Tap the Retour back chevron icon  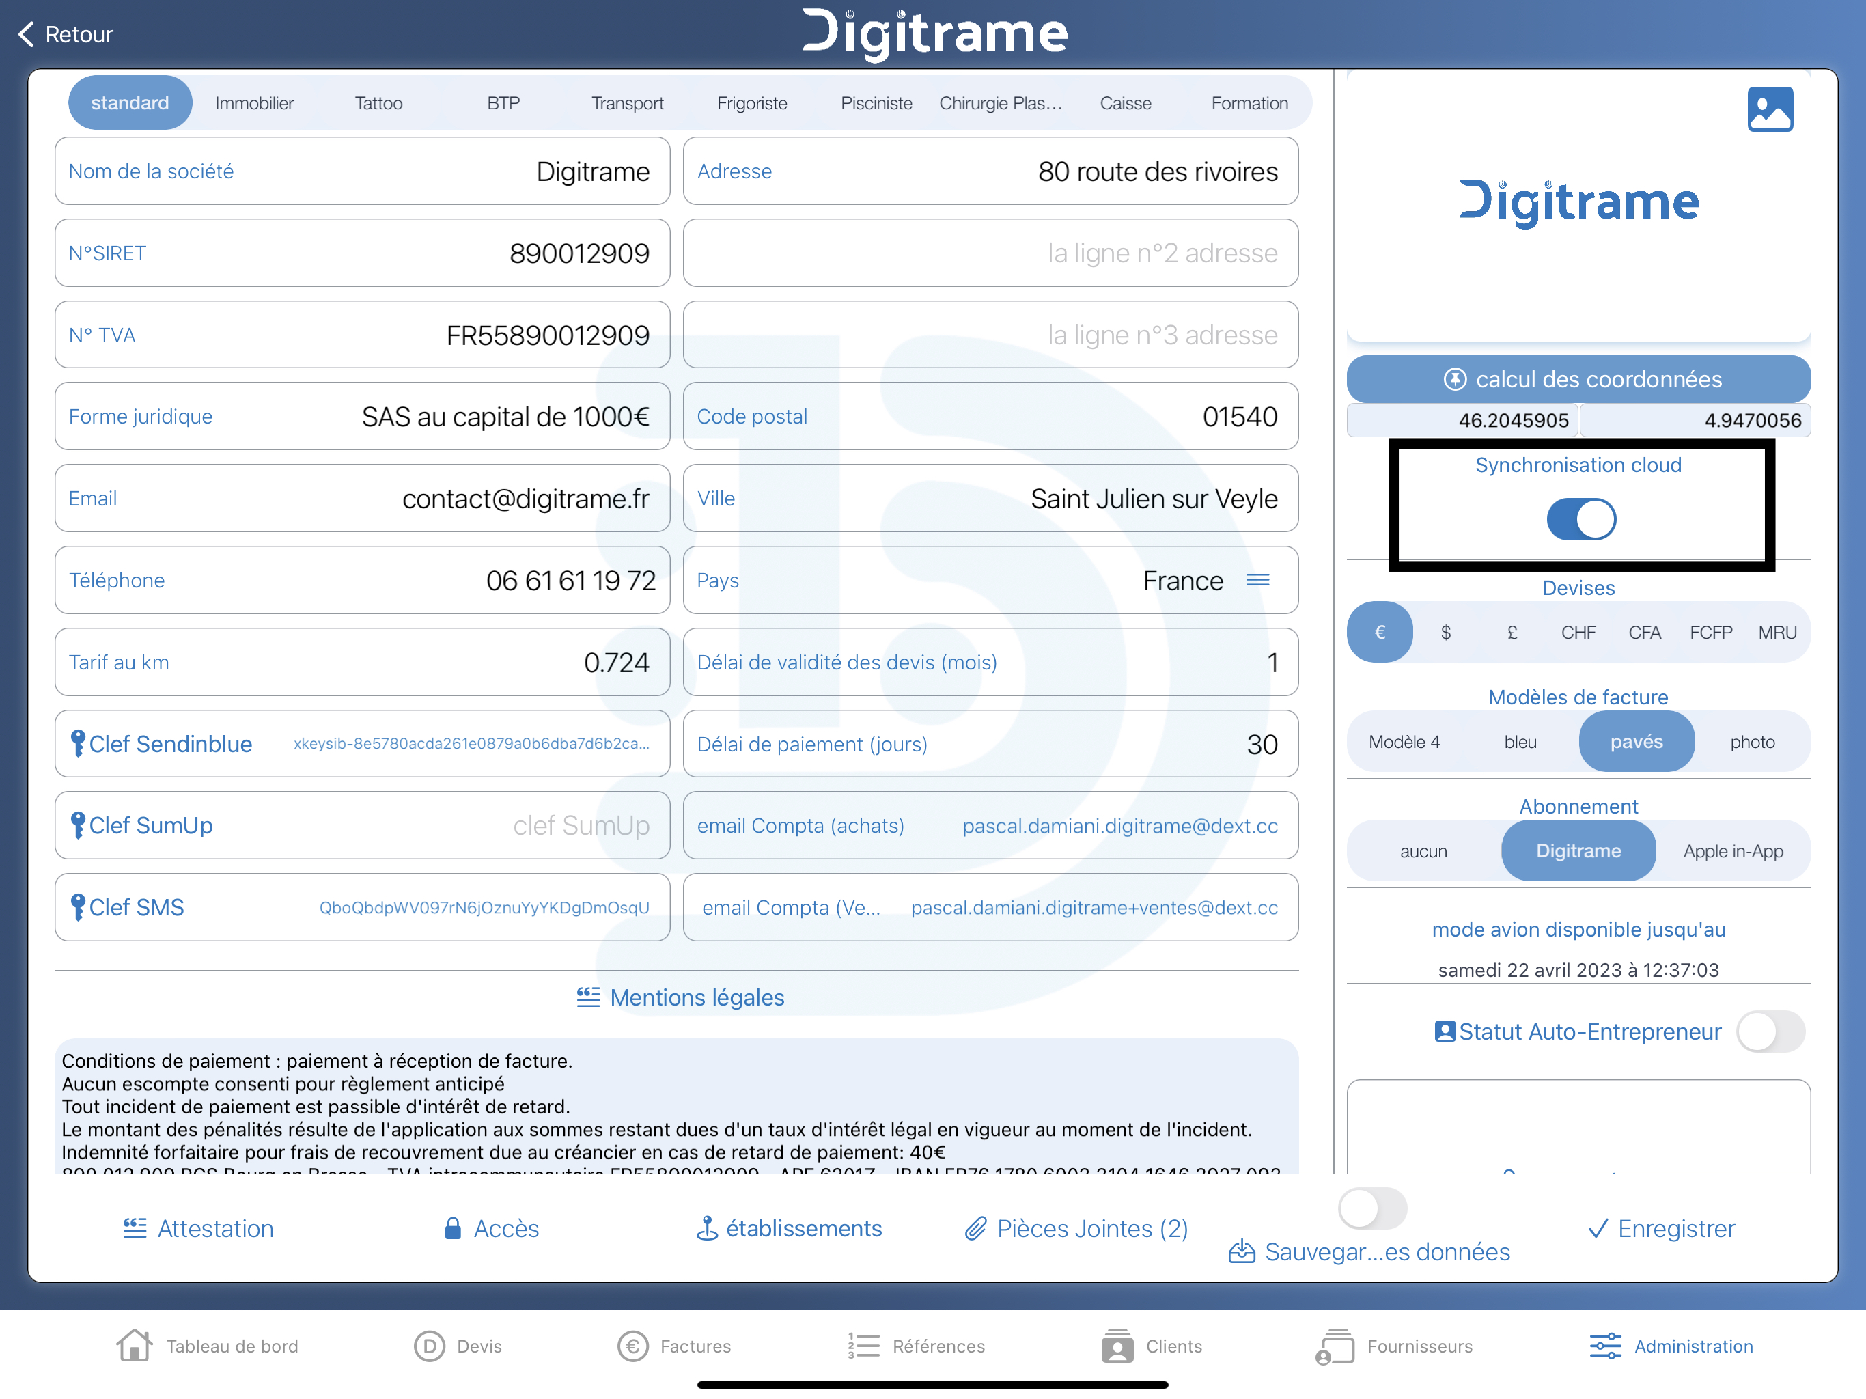pos(26,35)
